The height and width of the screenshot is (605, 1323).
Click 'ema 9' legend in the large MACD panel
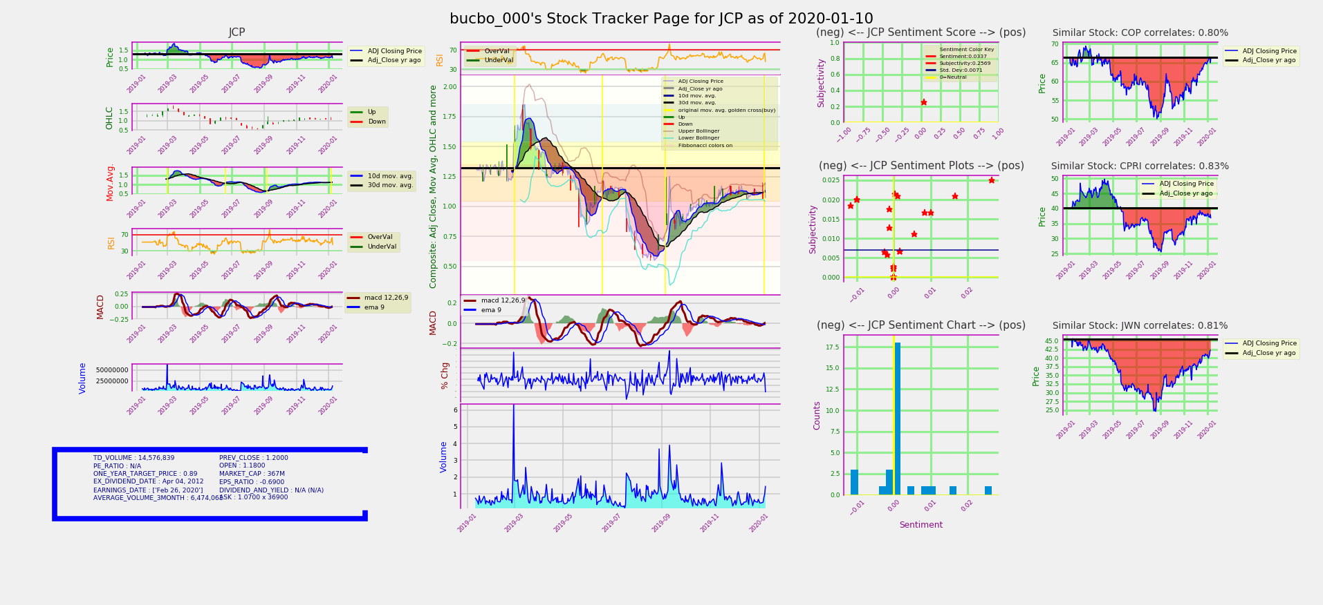[491, 310]
